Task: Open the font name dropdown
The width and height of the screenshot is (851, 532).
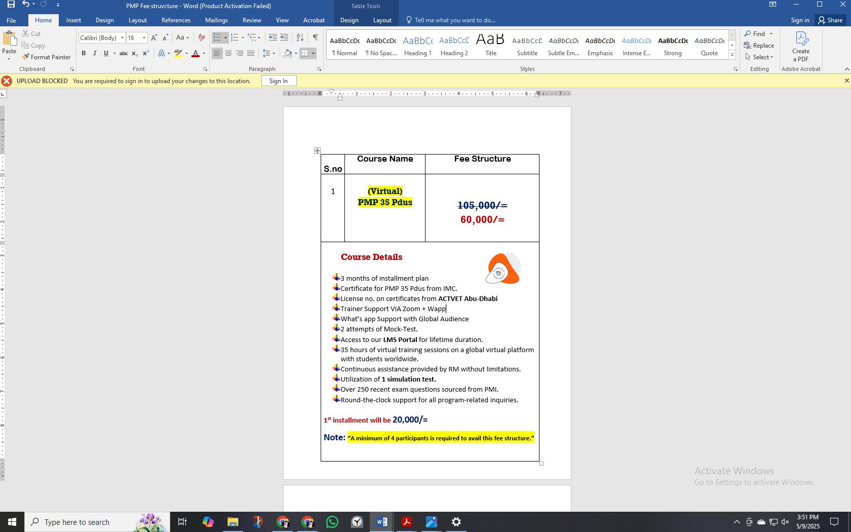Action: click(122, 38)
